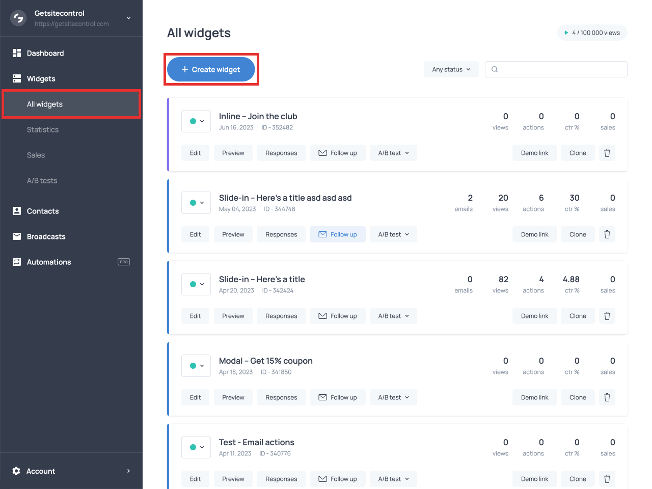Expand A/B test options for the Inline widget

pyautogui.click(x=393, y=153)
